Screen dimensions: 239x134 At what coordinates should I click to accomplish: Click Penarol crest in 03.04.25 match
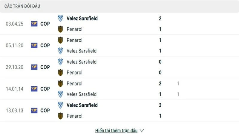coord(61,29)
